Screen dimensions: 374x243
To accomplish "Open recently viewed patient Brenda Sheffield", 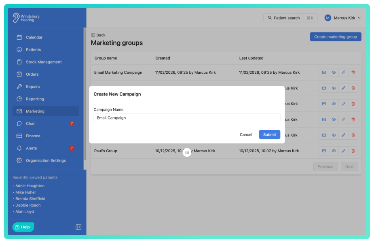I will tap(30, 198).
